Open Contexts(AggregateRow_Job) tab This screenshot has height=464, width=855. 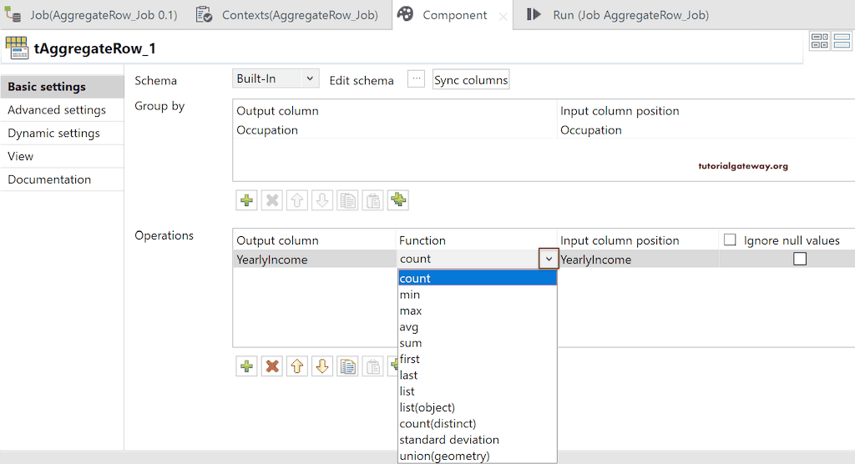tap(288, 15)
